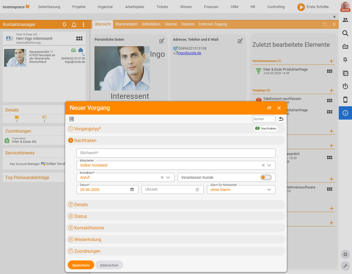The image size is (352, 274).
Task: Click the teamspace logo
Action: 16,7
